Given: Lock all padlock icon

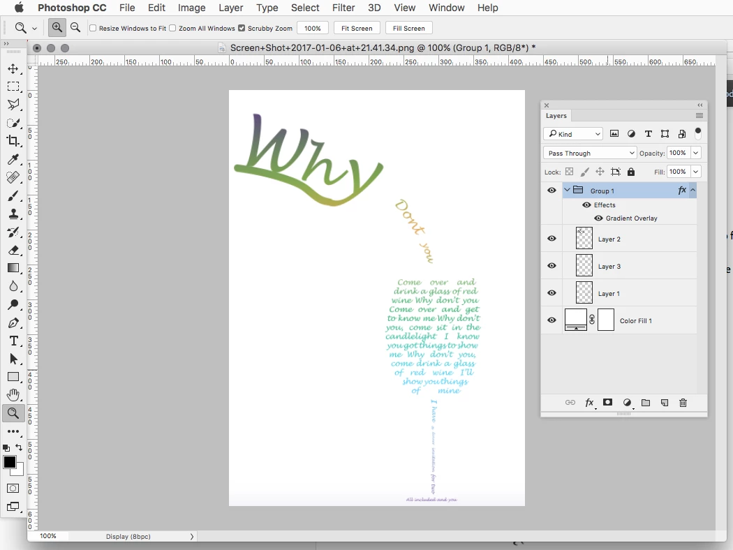Looking at the screenshot, I should coord(631,172).
